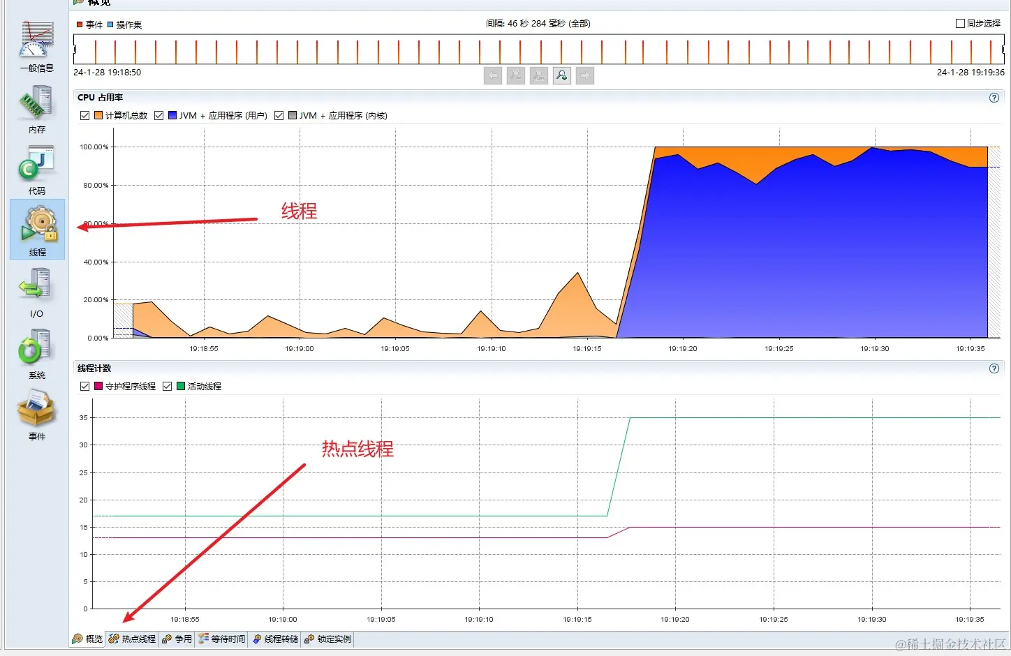Switch to the 概览 tab
1011x656 pixels.
87,639
